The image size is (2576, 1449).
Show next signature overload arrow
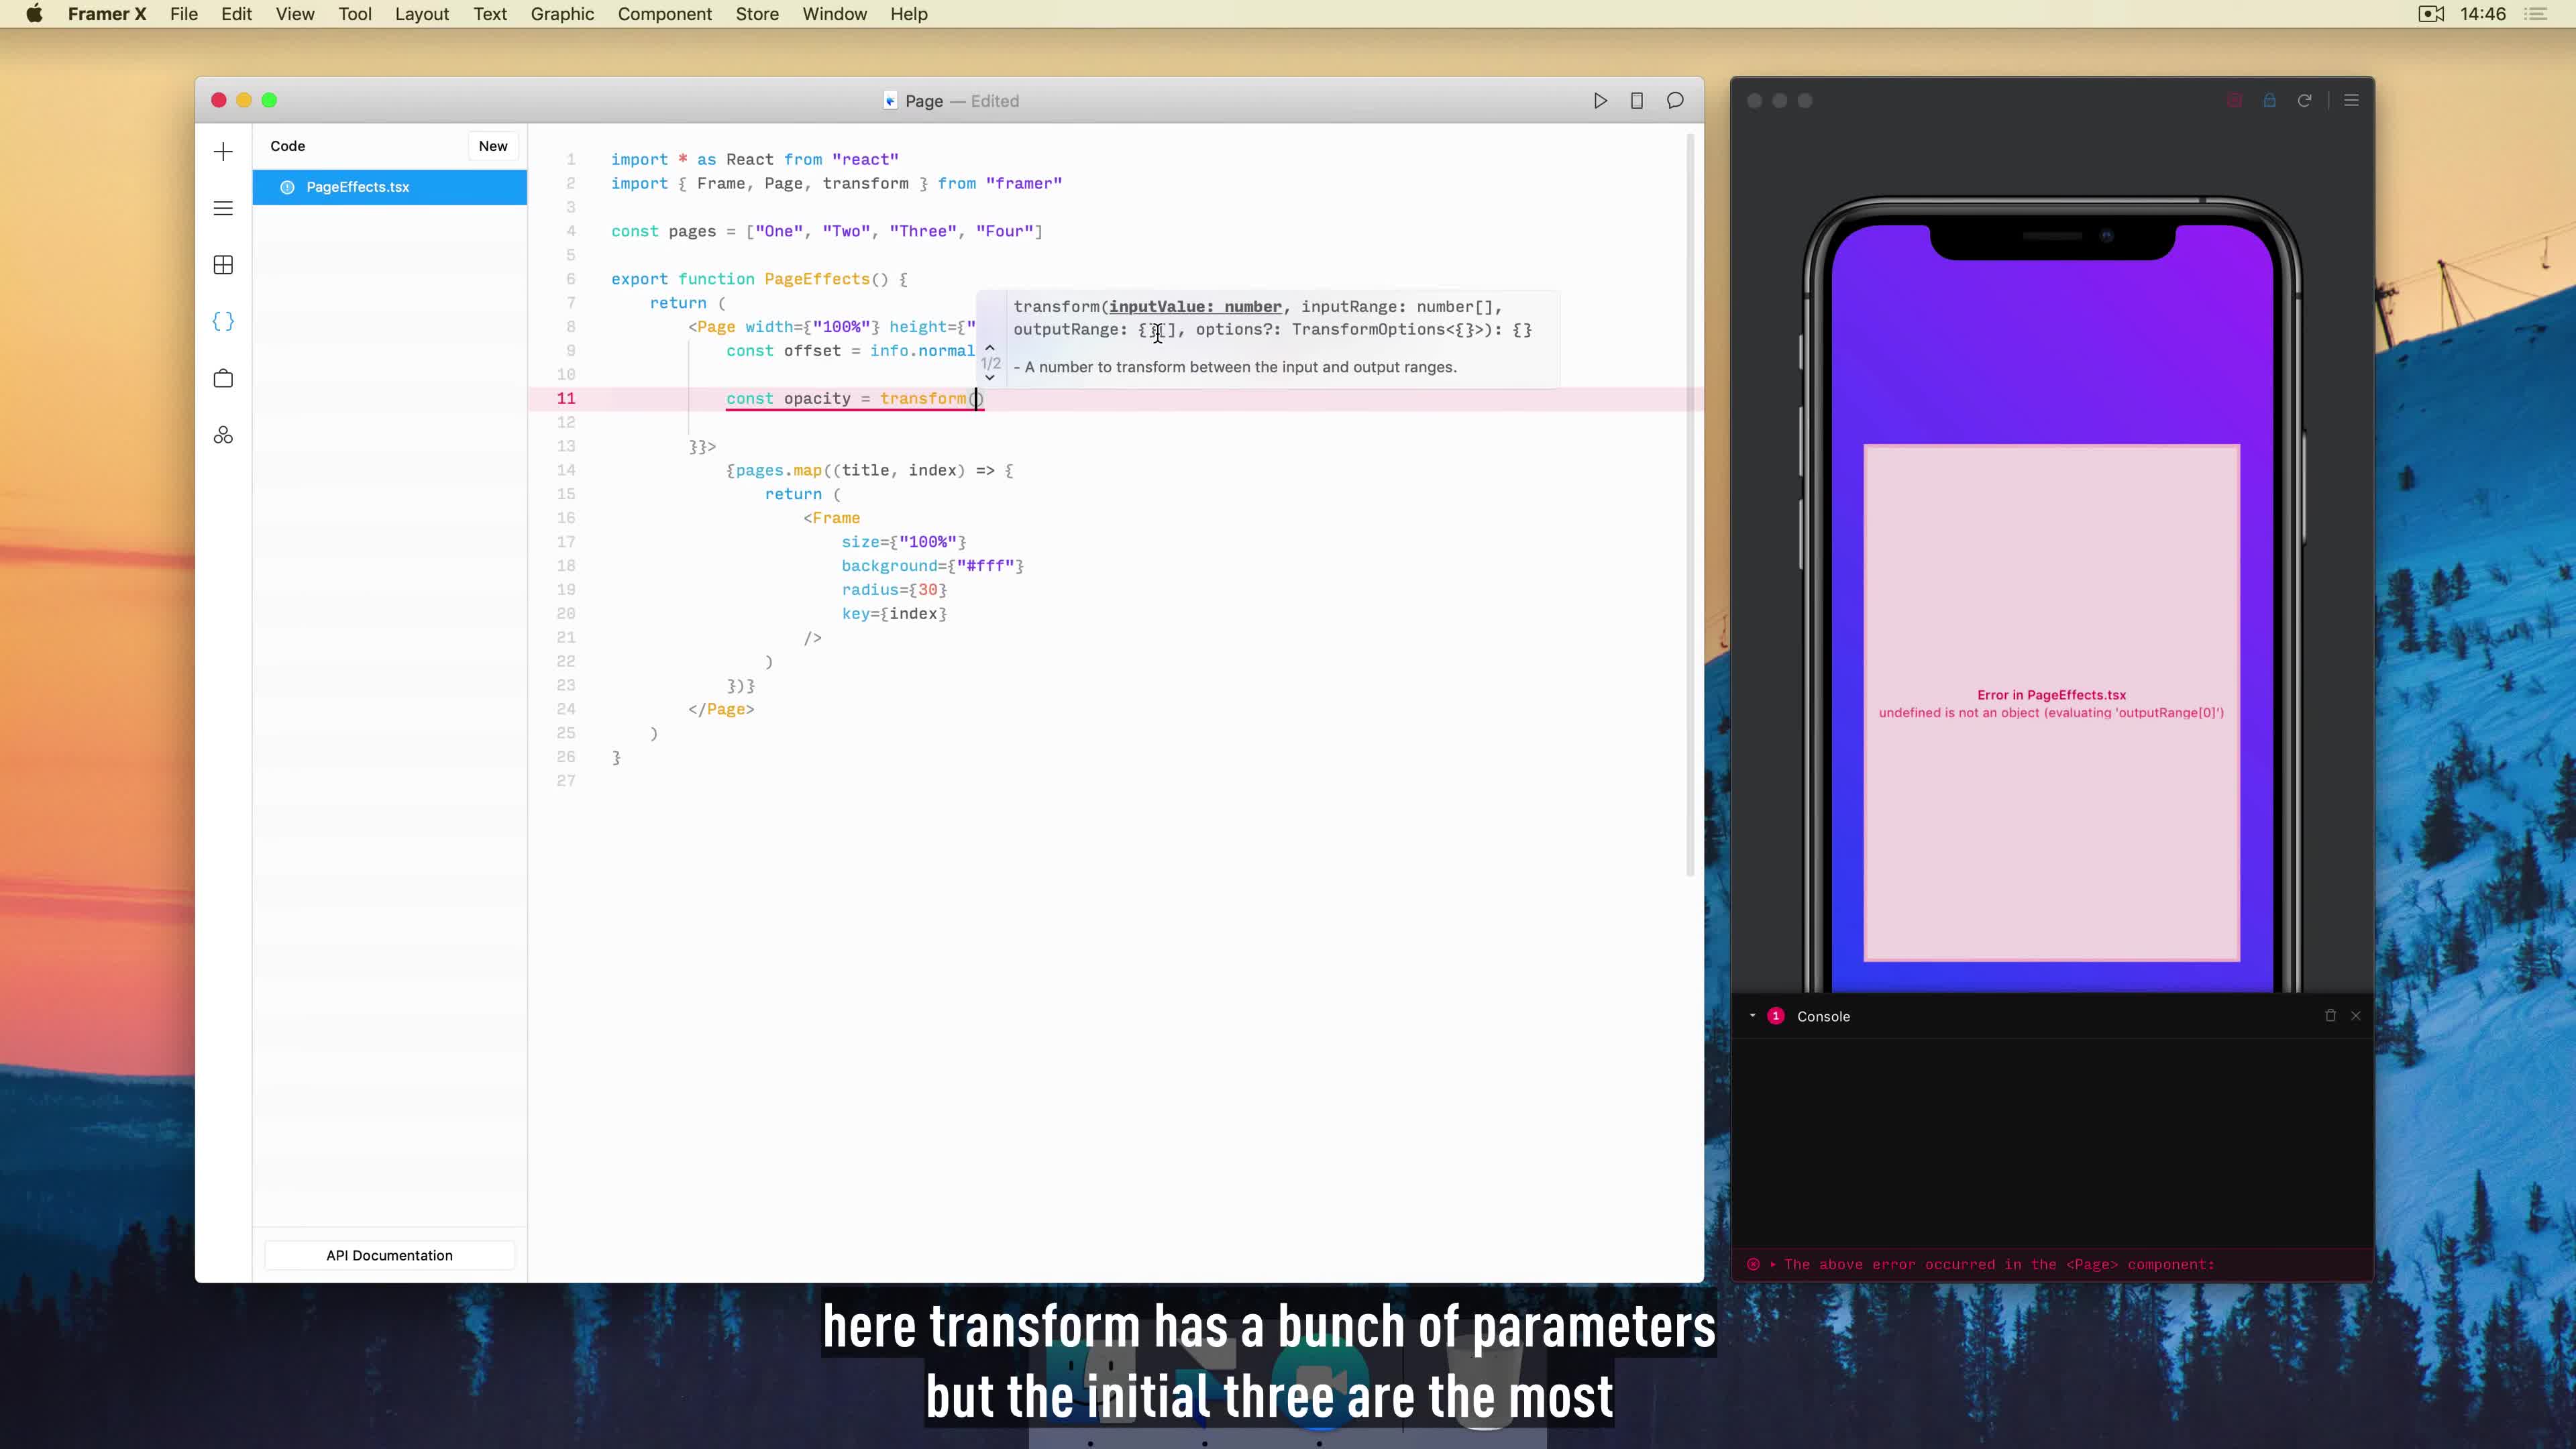(x=990, y=378)
